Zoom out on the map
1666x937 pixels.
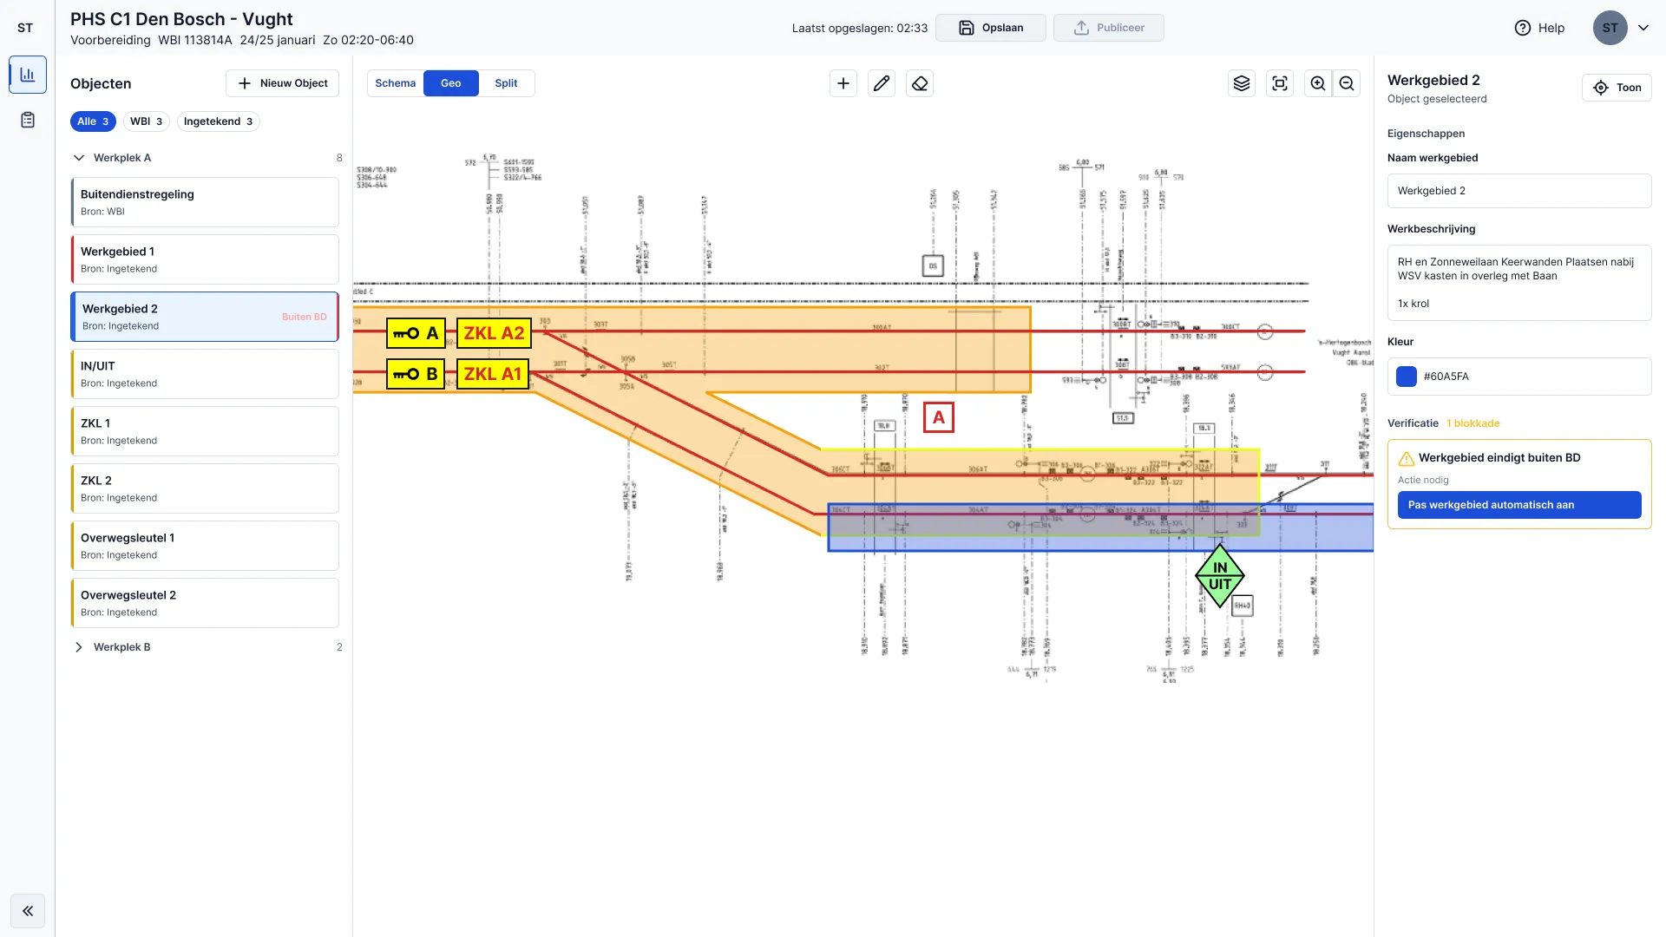[1347, 83]
